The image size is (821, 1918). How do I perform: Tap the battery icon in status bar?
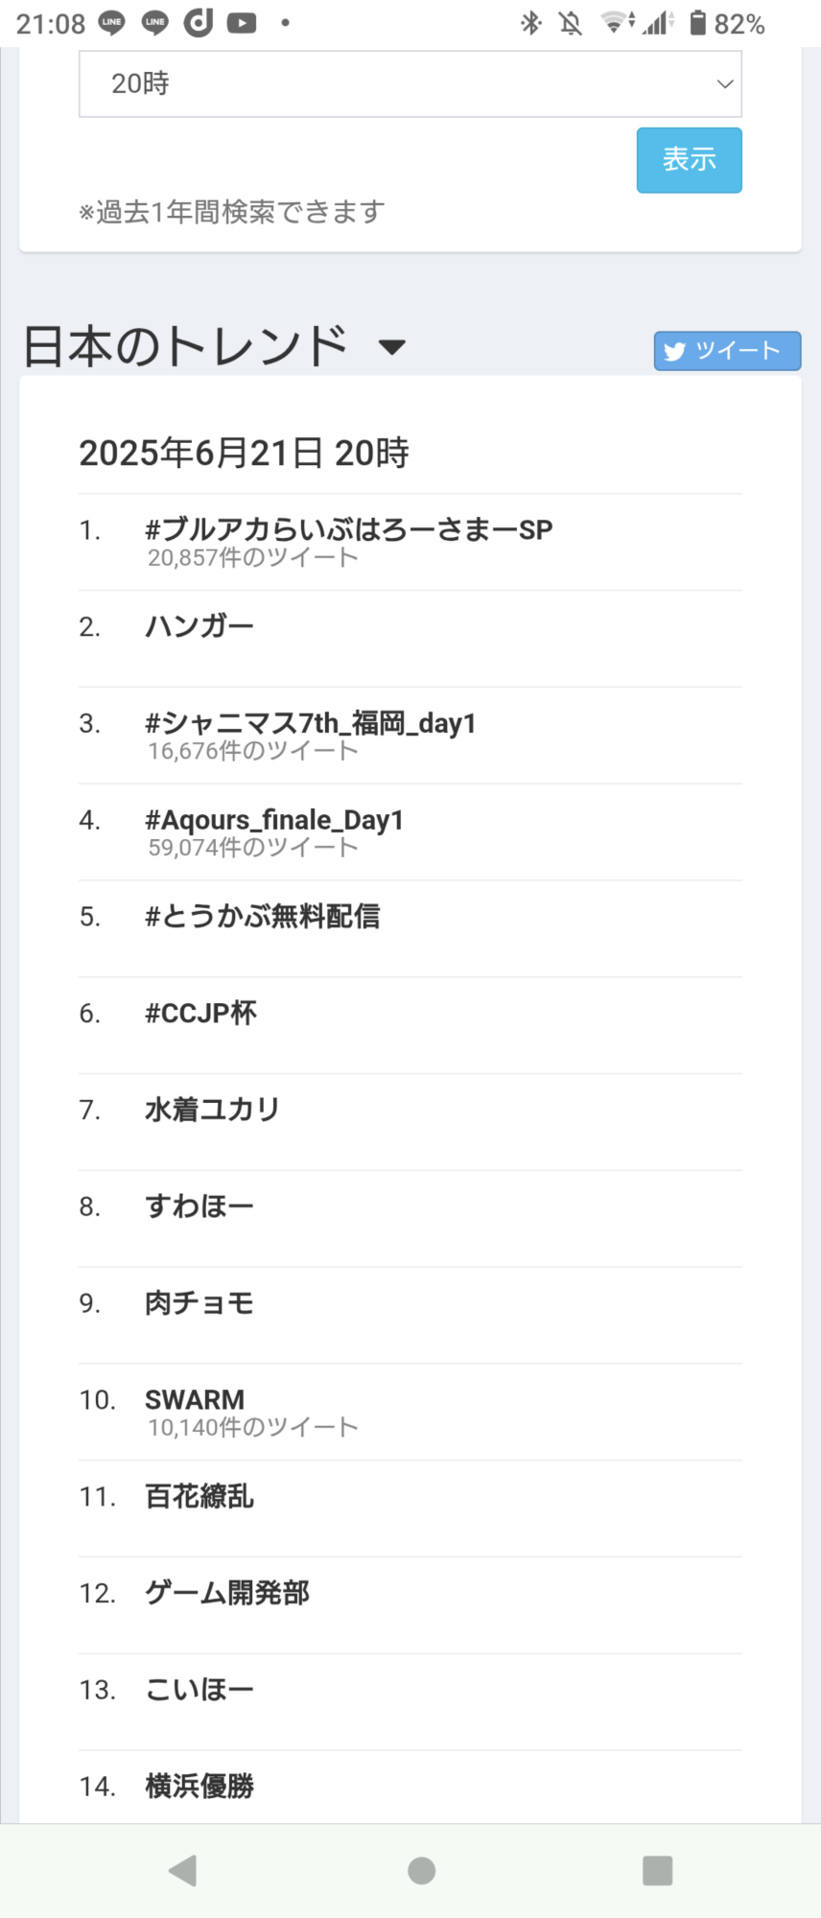click(697, 23)
